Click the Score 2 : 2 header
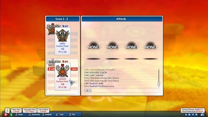The image size is (208, 117). point(63,19)
